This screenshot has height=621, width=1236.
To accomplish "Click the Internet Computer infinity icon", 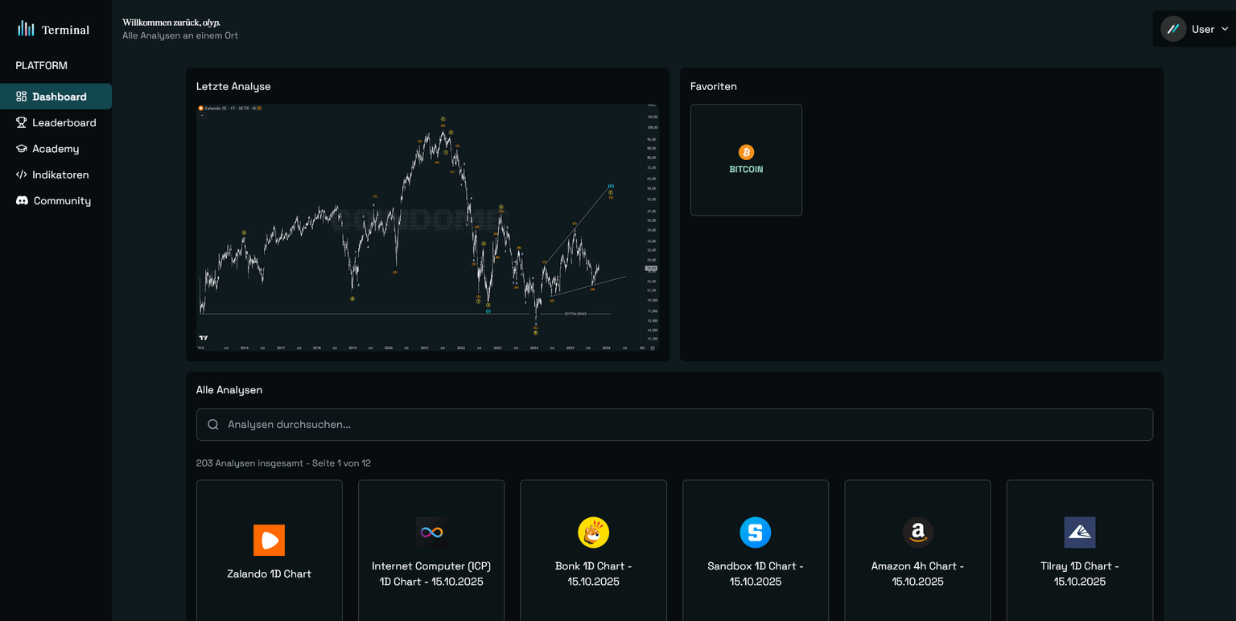I will [x=431, y=533].
